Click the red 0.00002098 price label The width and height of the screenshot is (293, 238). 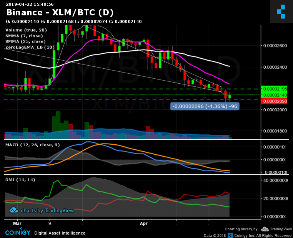click(x=274, y=101)
